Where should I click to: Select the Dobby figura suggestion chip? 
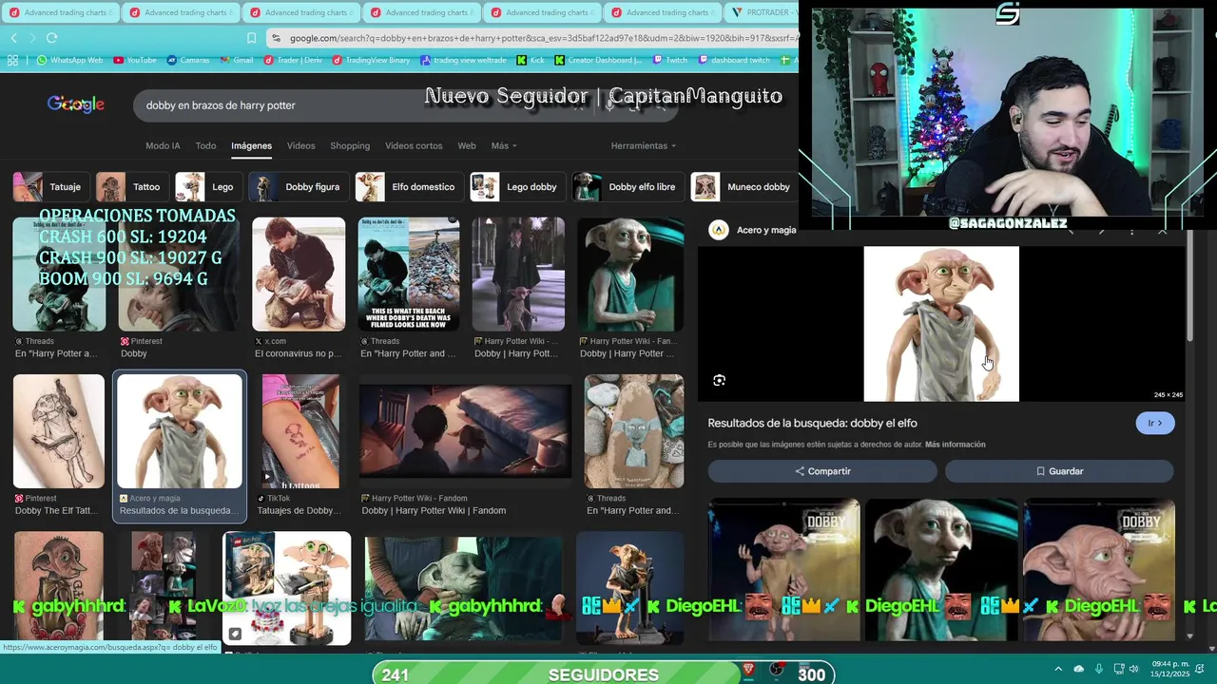(299, 187)
